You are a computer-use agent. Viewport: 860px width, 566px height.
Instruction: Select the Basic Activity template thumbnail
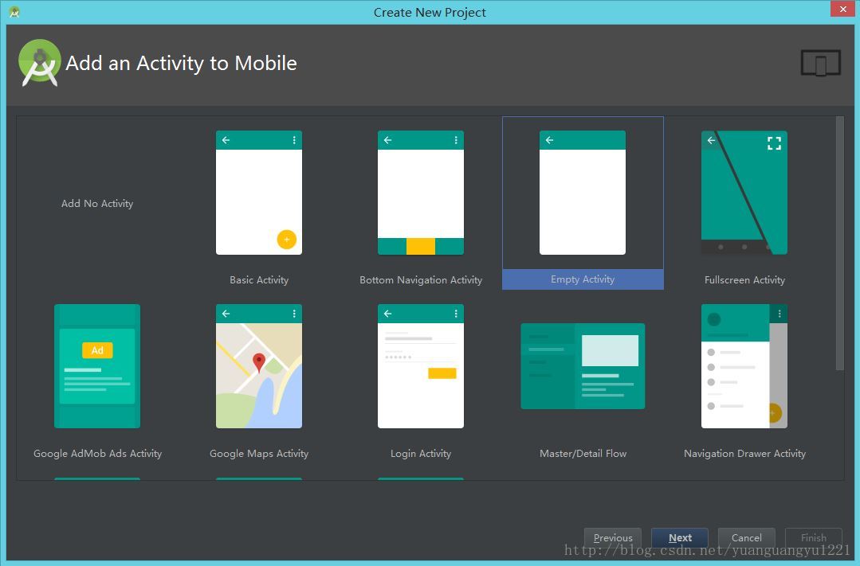(x=259, y=193)
